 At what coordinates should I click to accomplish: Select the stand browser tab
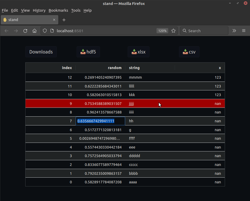pyautogui.click(x=30, y=20)
